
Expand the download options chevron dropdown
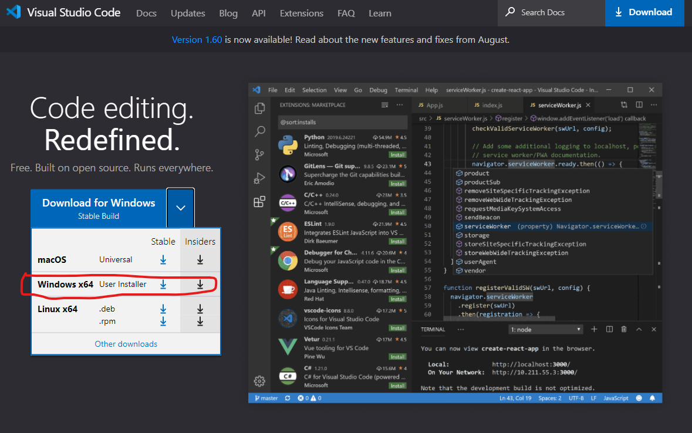[x=181, y=208]
